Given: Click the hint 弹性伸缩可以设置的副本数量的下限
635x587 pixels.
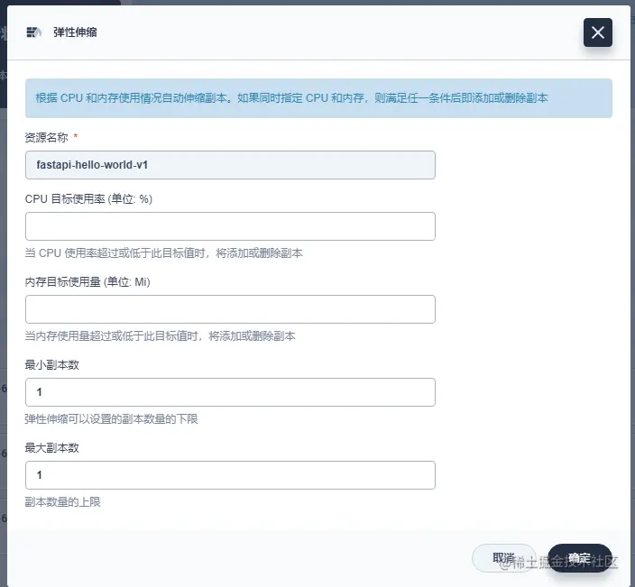Looking at the screenshot, I should coord(111,419).
